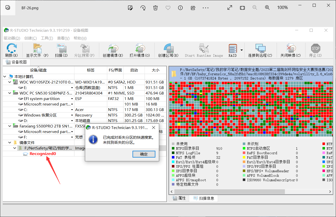The width and height of the screenshot is (336, 217).
Task: Open the 帮助(H) menu
Action: click(80, 38)
